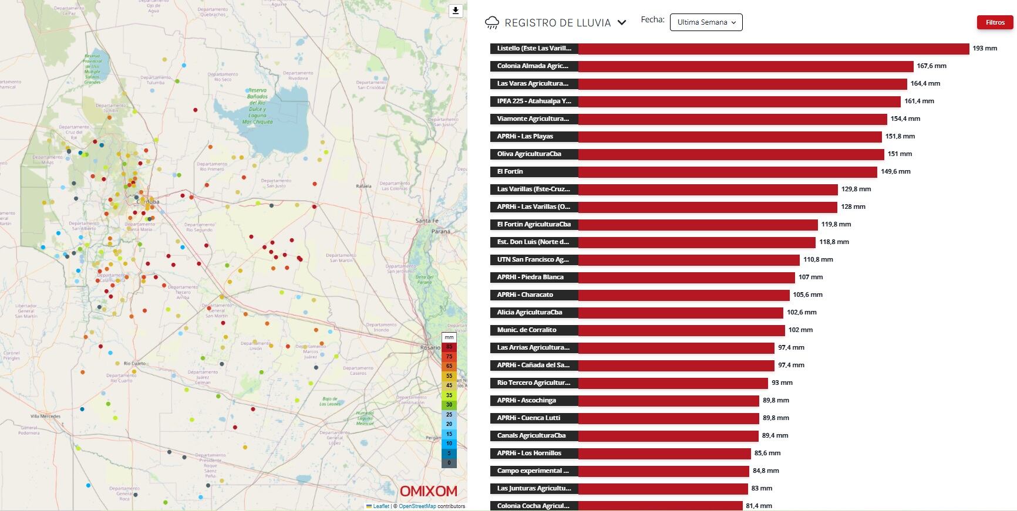Click the 110,8 mm value
Screen dimensions: 1017x511
[818, 260]
